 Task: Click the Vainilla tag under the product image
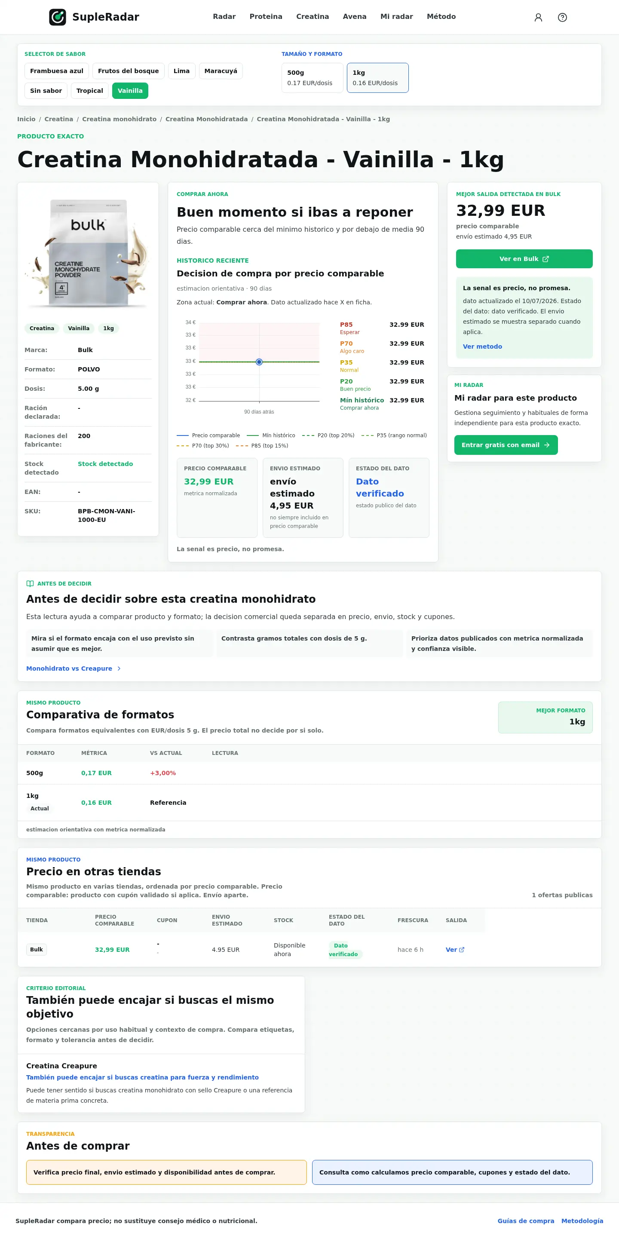[x=79, y=328]
